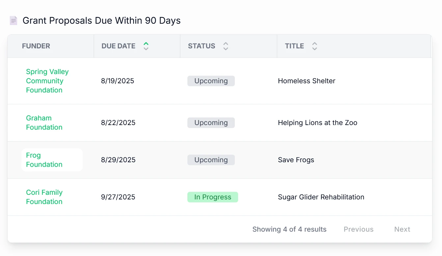Open the Frog Foundation link

(44, 160)
